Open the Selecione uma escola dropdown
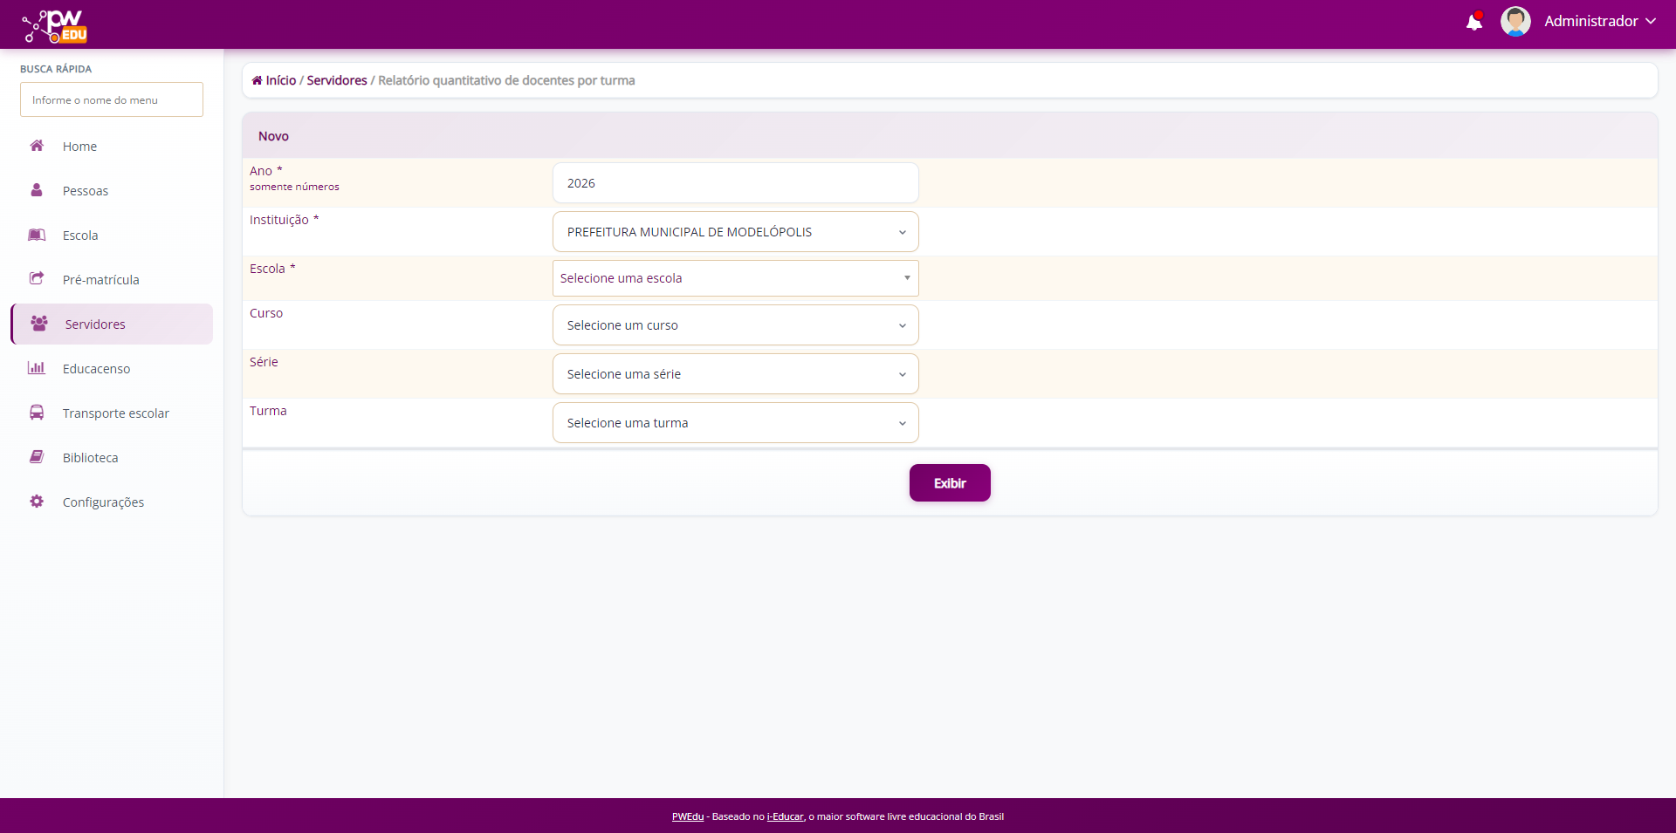 point(735,278)
